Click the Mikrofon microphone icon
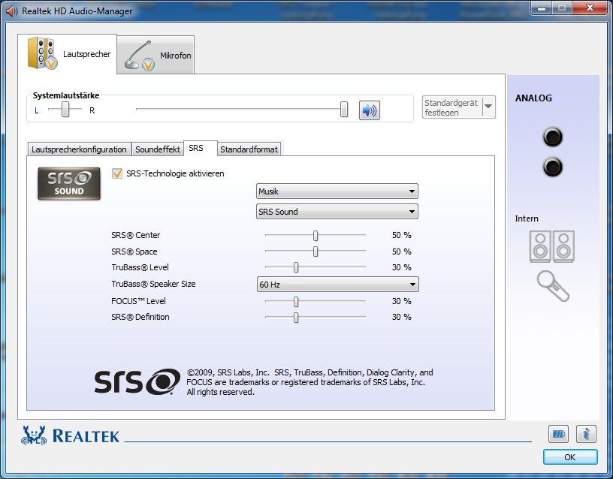The height and width of the screenshot is (479, 613). [140, 56]
